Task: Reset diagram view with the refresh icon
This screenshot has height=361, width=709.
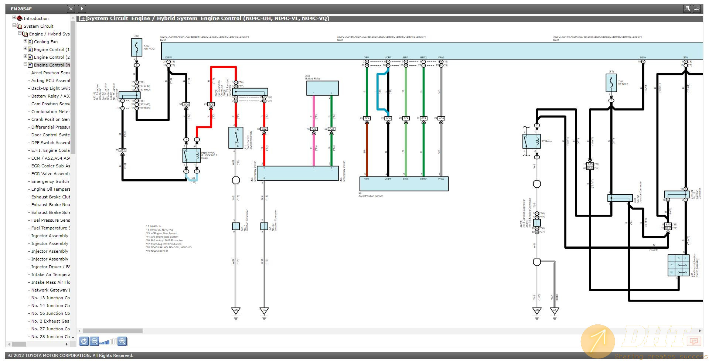Action: click(x=84, y=341)
